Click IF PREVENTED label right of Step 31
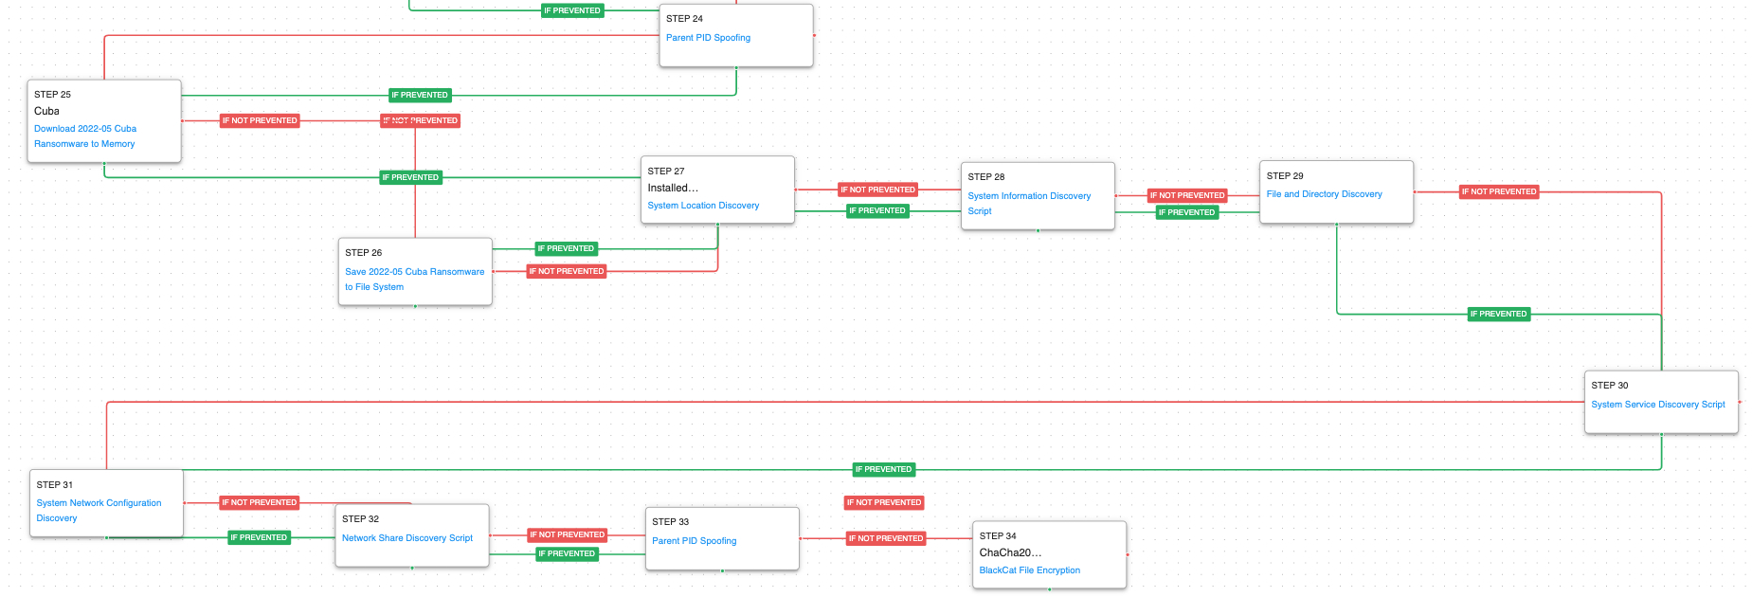1752x597 pixels. pyautogui.click(x=259, y=537)
